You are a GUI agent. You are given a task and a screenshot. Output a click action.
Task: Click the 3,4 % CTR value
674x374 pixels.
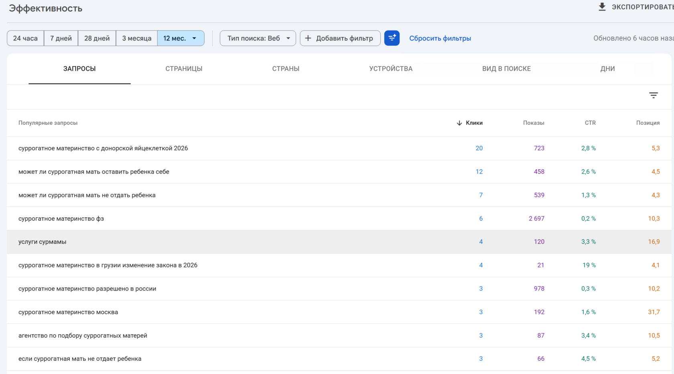click(589, 336)
